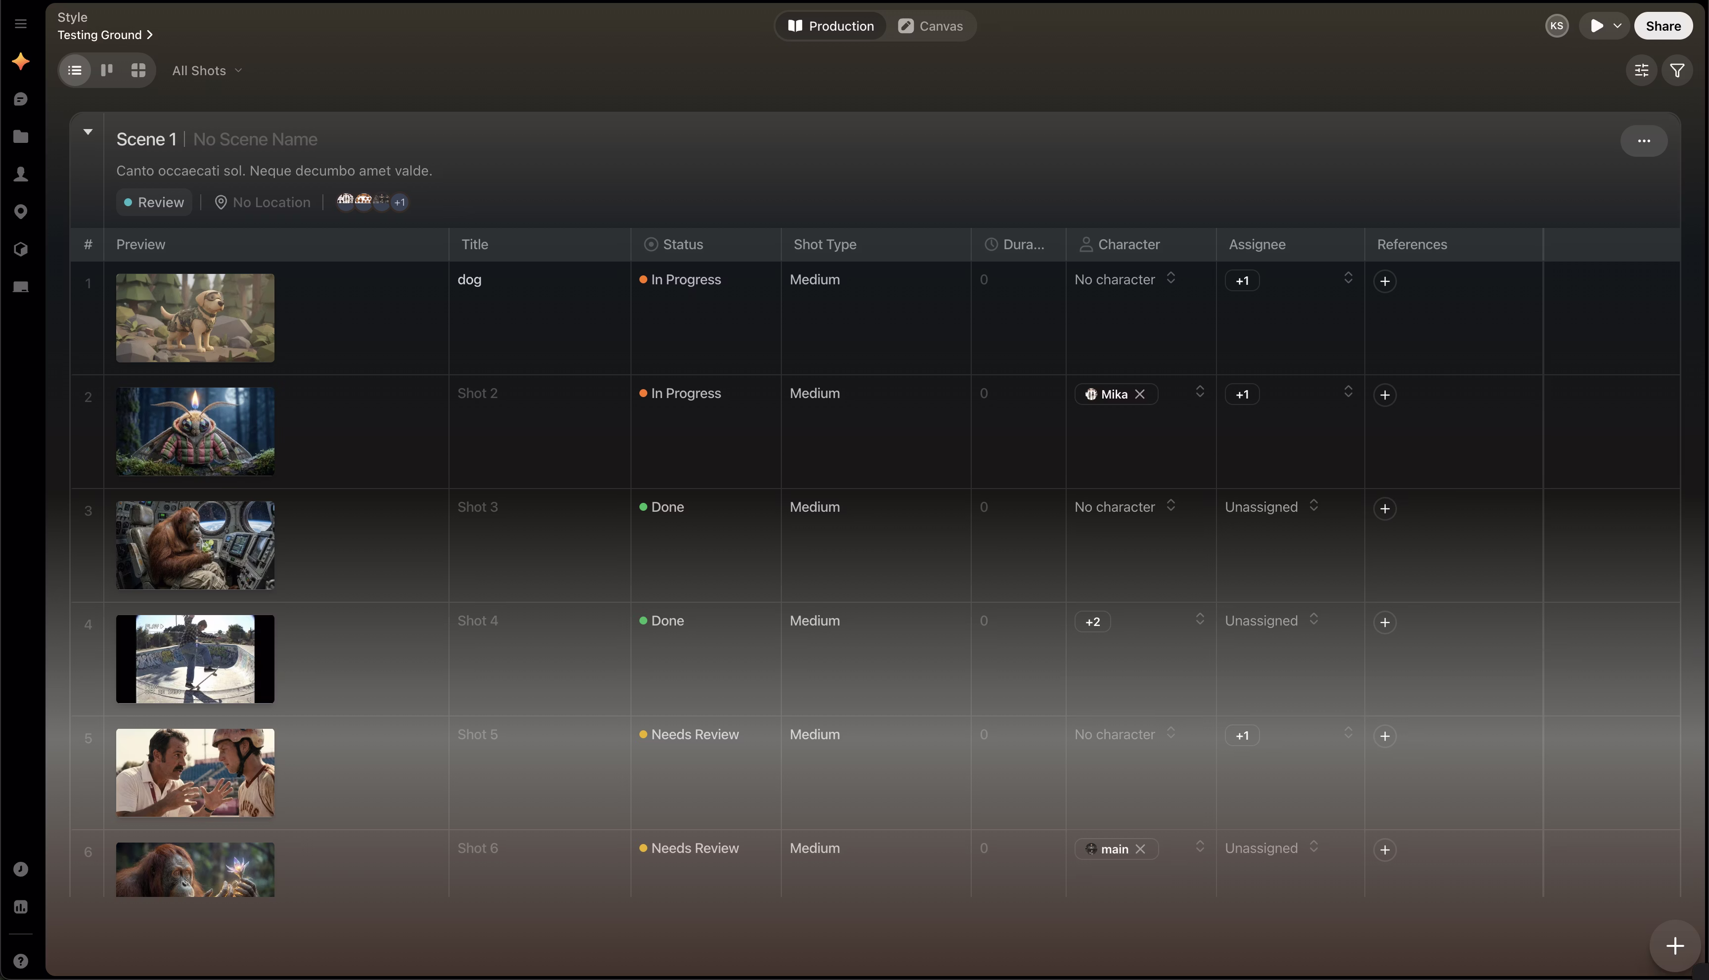1709x980 pixels.
Task: Open the All Shots dropdown
Action: point(207,71)
